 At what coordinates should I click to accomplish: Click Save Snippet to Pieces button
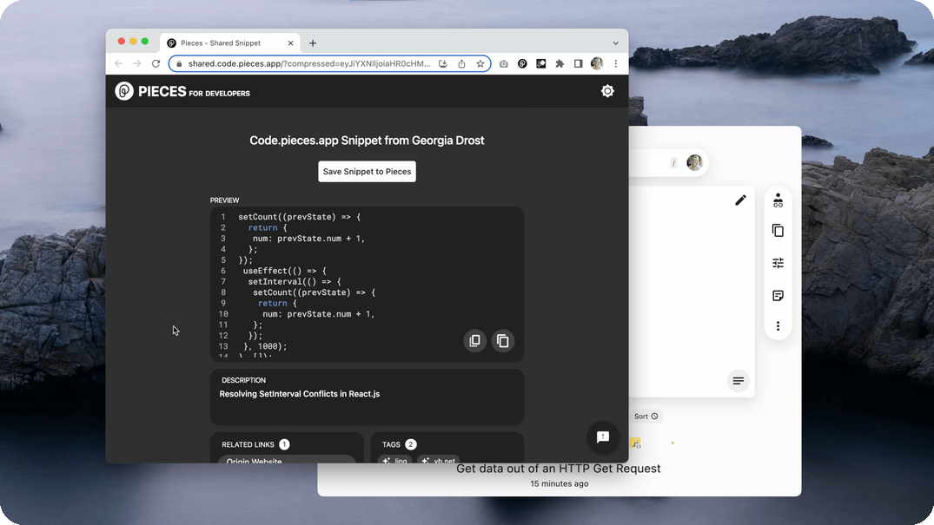pyautogui.click(x=367, y=172)
